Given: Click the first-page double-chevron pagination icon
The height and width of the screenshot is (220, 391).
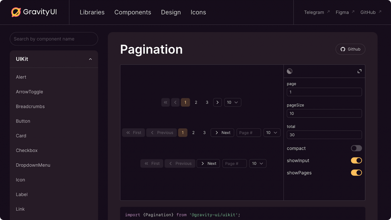Looking at the screenshot, I should pos(165,102).
